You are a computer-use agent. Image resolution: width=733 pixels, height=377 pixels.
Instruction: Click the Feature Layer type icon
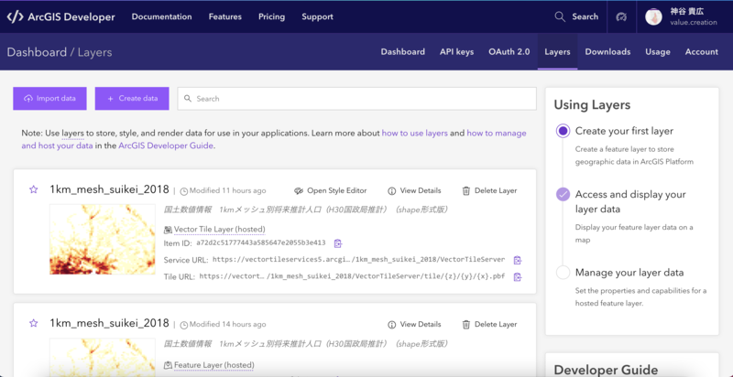(x=168, y=365)
